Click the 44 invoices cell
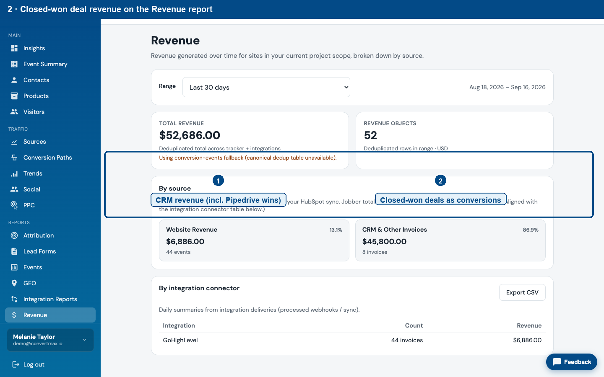This screenshot has height=377, width=604. point(407,340)
